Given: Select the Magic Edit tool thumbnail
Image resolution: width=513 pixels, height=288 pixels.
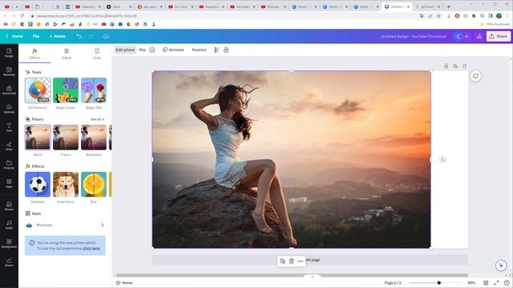Looking at the screenshot, I should click(x=94, y=90).
